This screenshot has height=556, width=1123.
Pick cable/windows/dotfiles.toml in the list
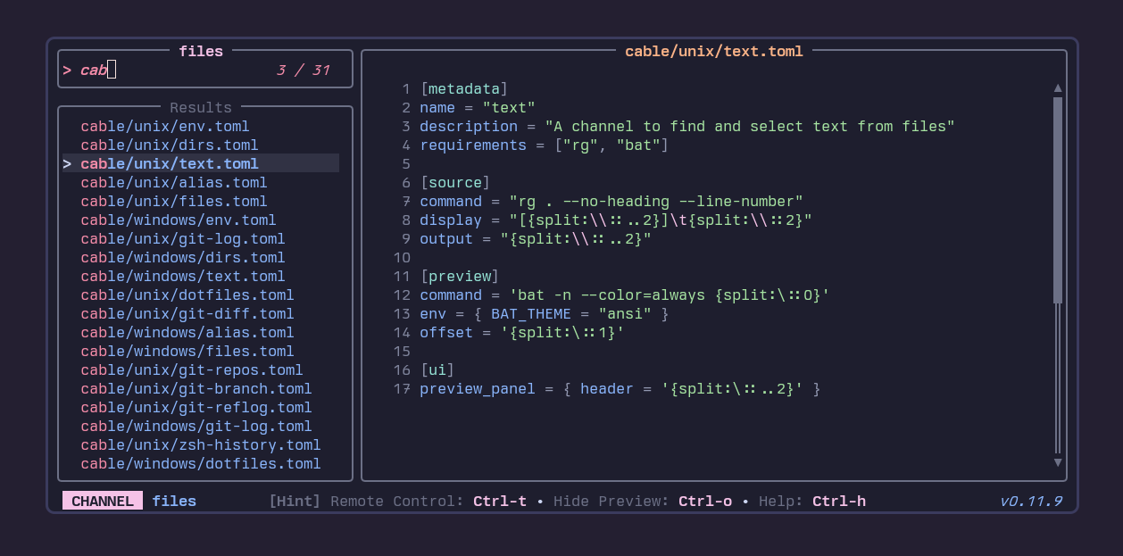tap(200, 463)
